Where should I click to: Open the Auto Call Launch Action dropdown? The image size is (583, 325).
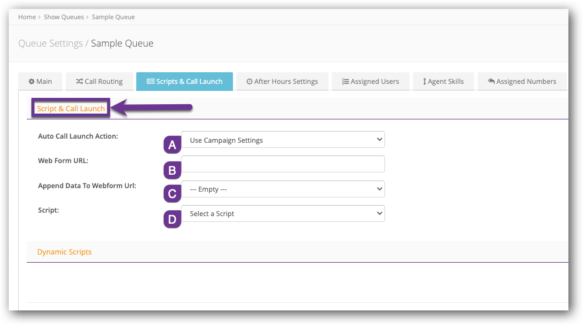283,140
